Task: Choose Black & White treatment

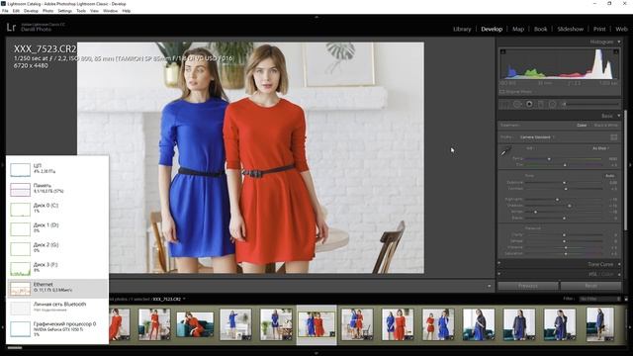Action: tap(605, 126)
